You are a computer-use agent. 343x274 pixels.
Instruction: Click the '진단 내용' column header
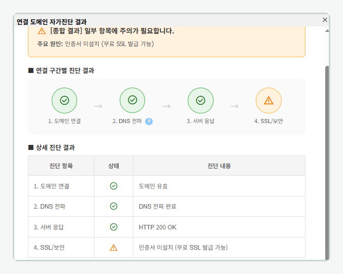coord(219,166)
